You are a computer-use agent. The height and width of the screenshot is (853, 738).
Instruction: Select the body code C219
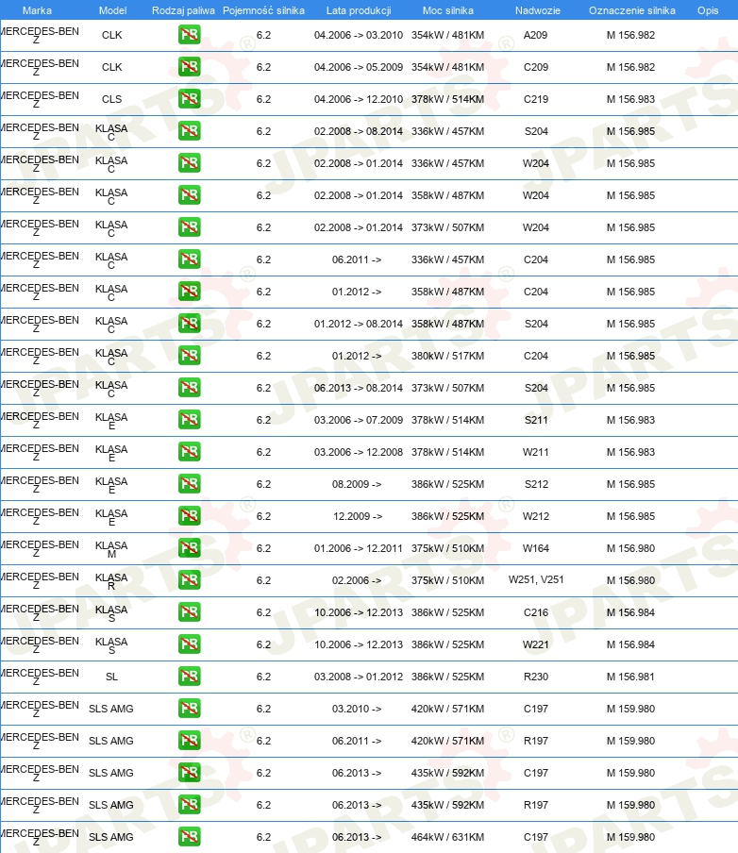point(535,99)
